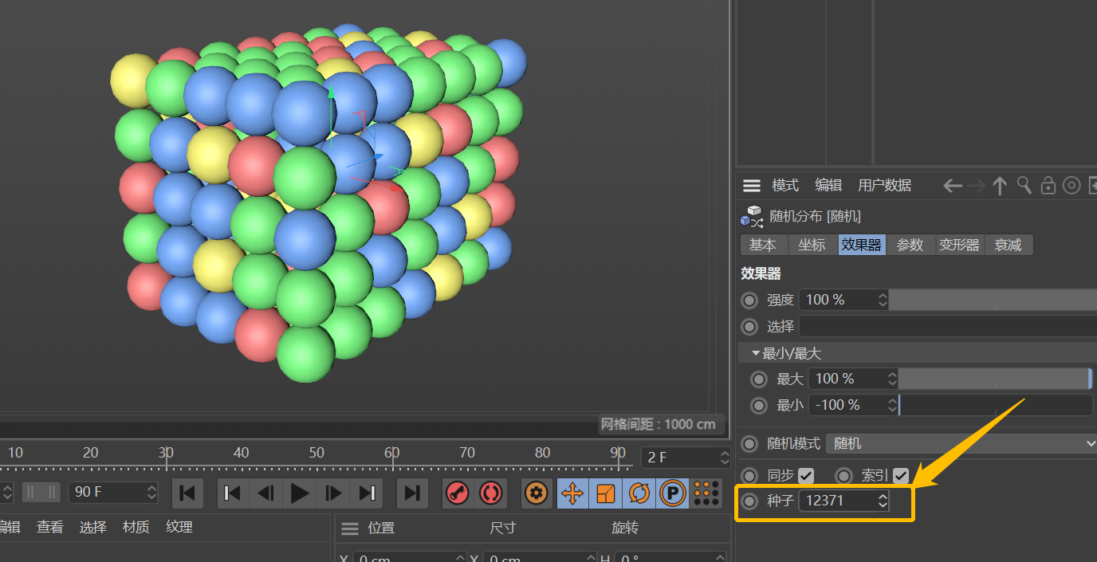Toggle animation dot for 随机模式

click(749, 444)
